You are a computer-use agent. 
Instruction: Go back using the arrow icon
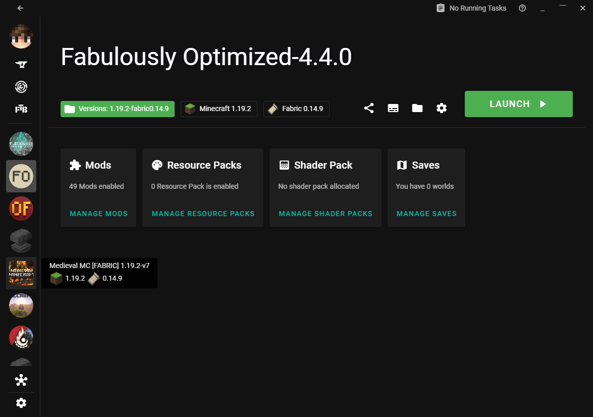pyautogui.click(x=20, y=8)
